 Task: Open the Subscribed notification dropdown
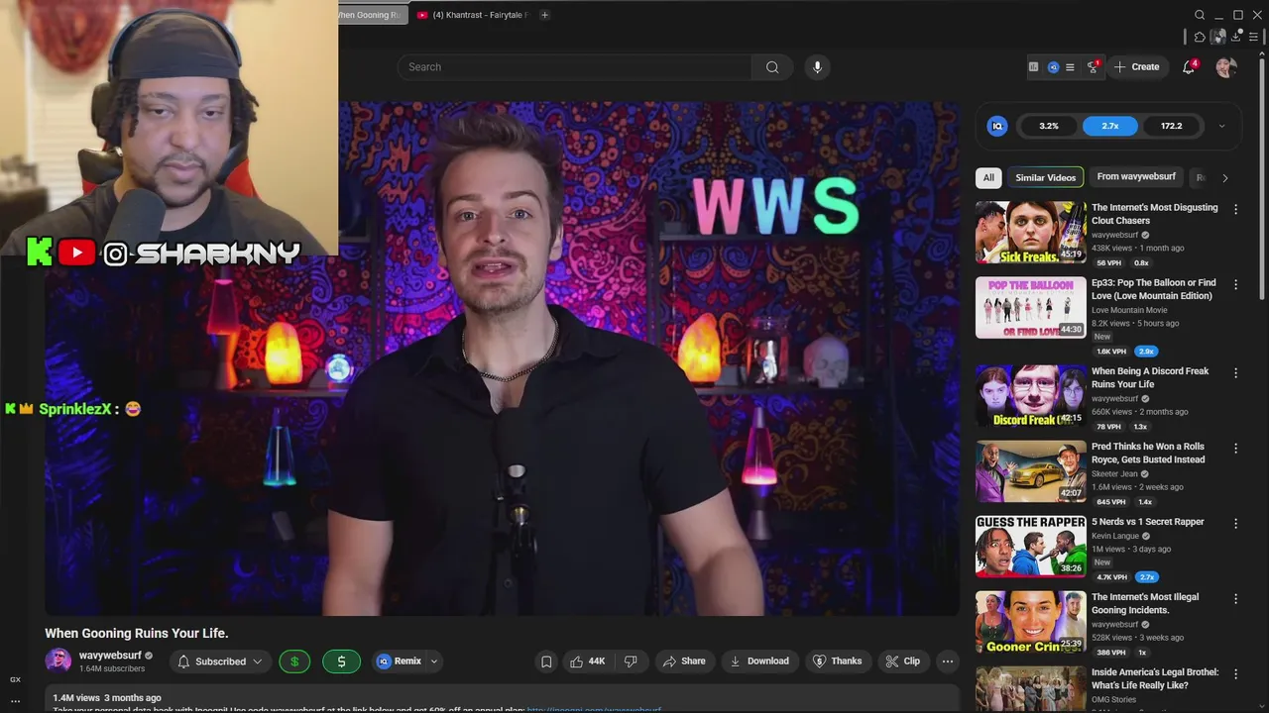(220, 662)
